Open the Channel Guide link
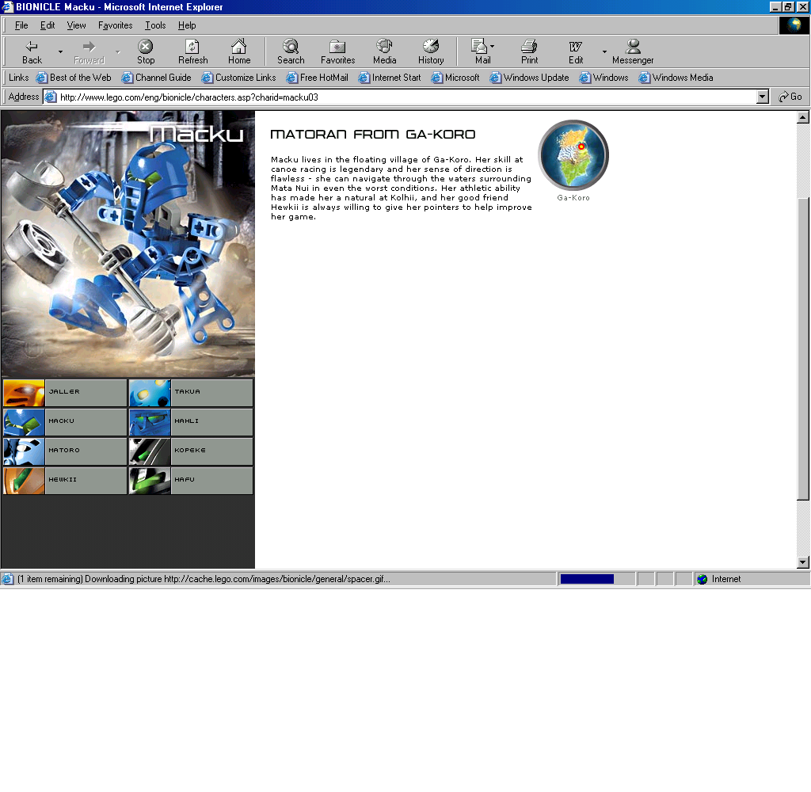811x792 pixels. tap(156, 78)
